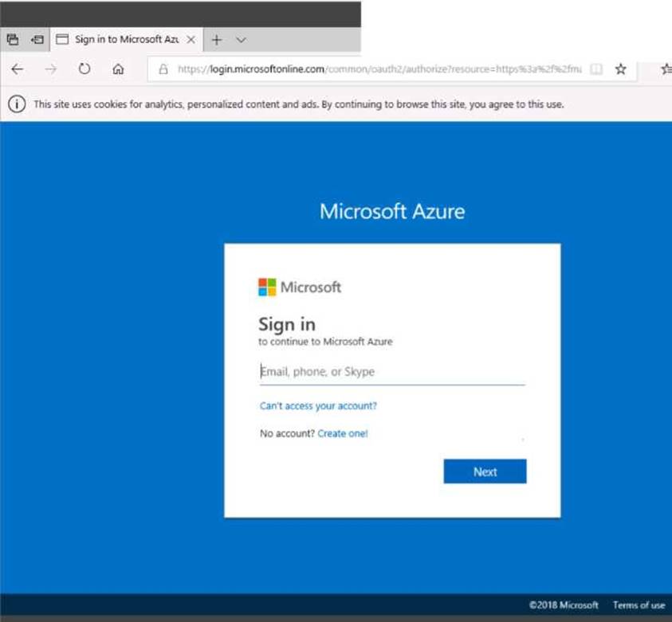
Task: Click the address bar URL
Action: [x=379, y=69]
